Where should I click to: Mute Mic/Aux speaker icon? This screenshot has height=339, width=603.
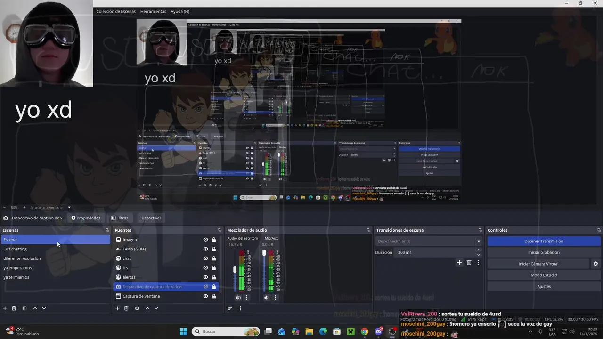tap(267, 298)
